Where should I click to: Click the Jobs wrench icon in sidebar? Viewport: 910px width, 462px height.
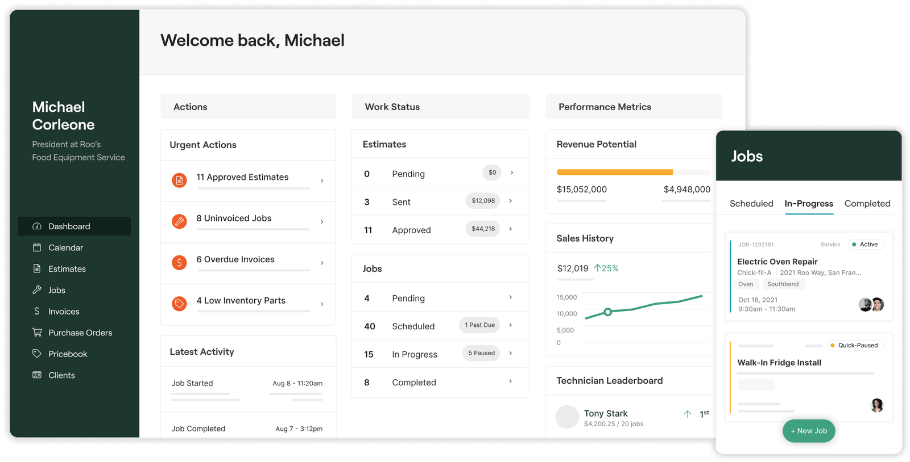[37, 290]
